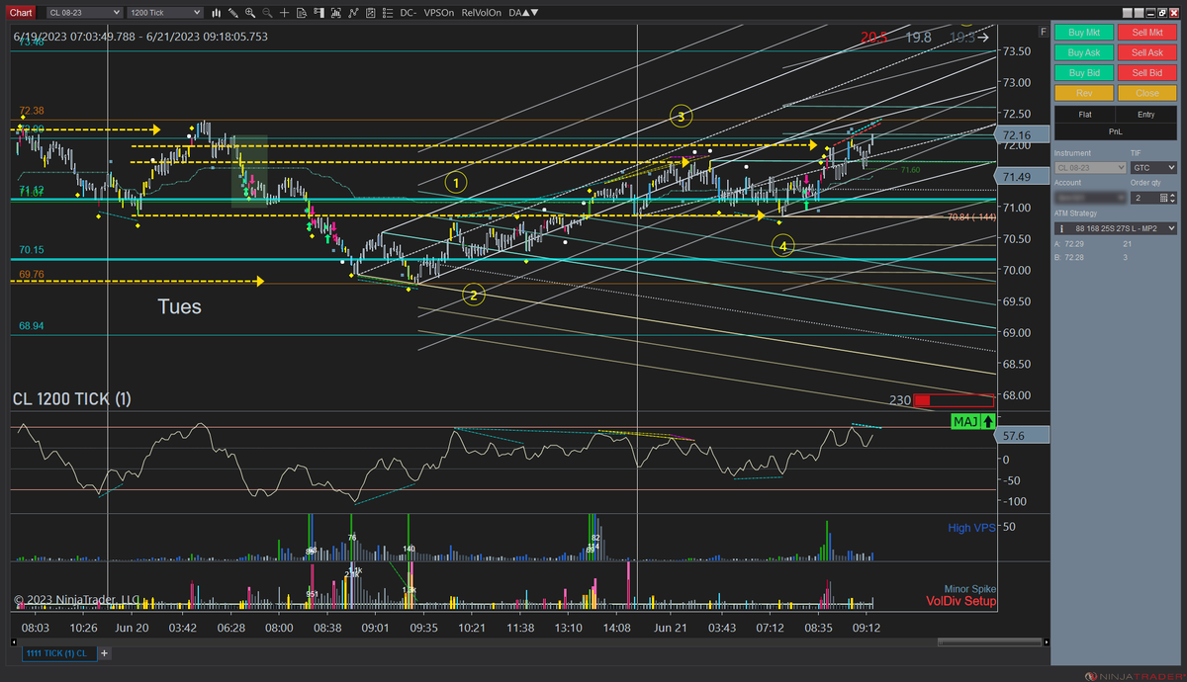This screenshot has height=682, width=1187.
Task: Click the Sell Mkt button
Action: (x=1147, y=33)
